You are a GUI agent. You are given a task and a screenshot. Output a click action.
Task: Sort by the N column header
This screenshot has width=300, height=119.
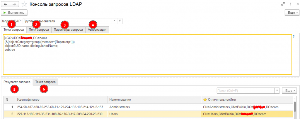(x=9, y=99)
